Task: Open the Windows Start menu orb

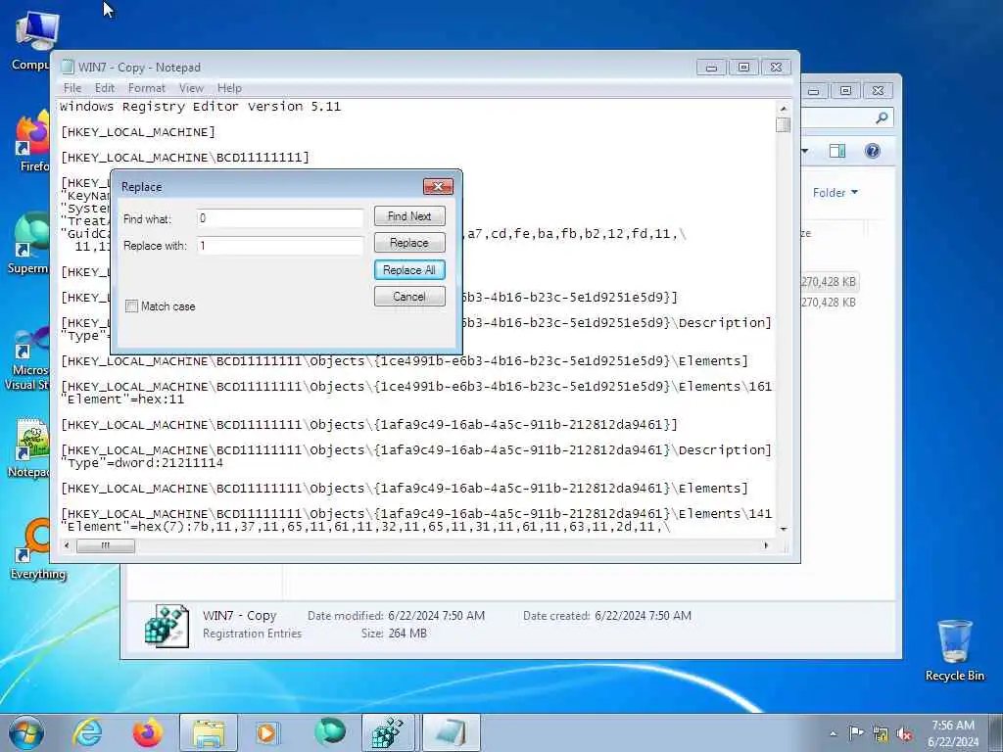Action: tap(26, 732)
